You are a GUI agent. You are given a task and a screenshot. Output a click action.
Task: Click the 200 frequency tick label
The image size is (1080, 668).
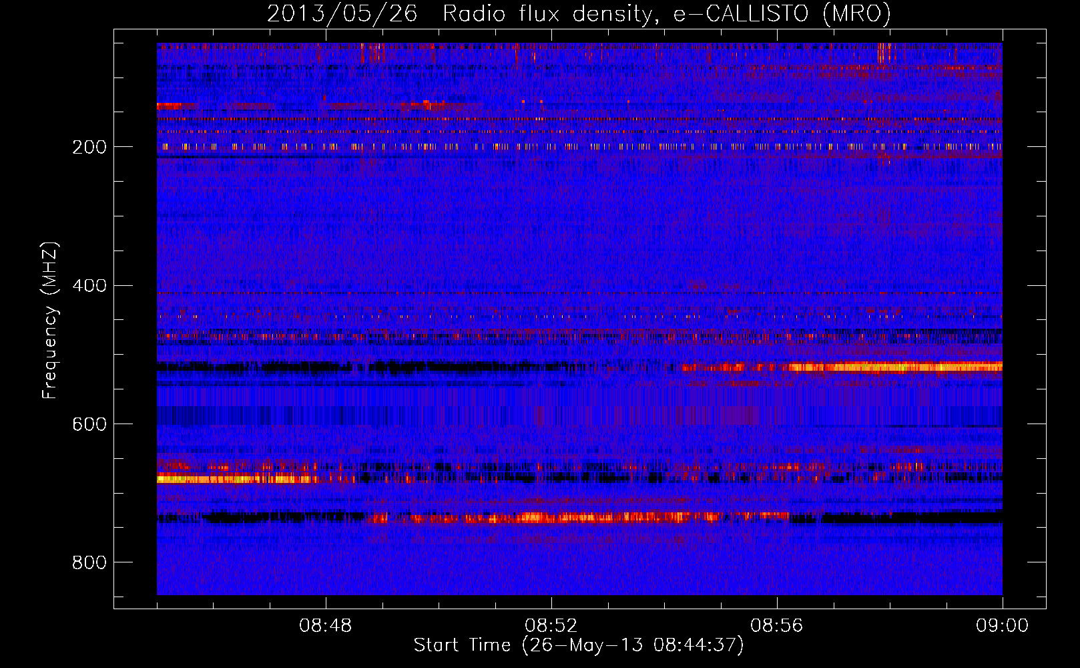tap(89, 147)
